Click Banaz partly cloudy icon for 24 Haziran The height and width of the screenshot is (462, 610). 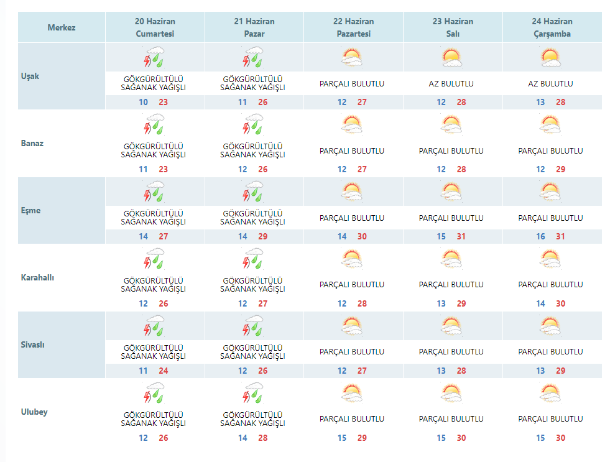point(550,124)
